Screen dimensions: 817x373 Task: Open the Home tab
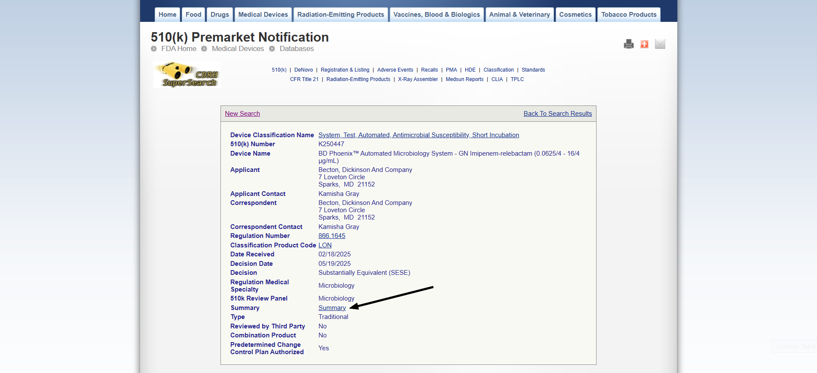click(168, 15)
